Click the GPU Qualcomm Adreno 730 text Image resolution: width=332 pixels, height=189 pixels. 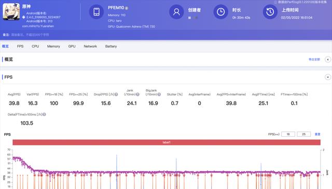tap(131, 26)
